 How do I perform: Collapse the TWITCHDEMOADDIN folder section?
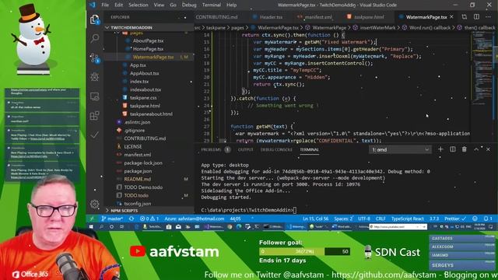pos(149,28)
